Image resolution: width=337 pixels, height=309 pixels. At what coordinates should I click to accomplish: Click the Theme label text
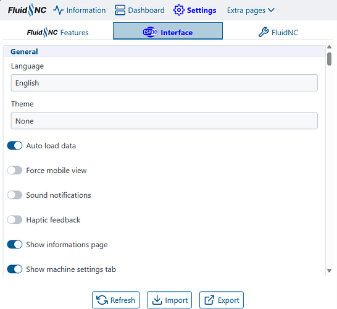[22, 104]
